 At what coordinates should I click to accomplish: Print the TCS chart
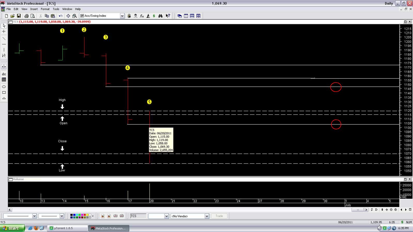coord(26,16)
